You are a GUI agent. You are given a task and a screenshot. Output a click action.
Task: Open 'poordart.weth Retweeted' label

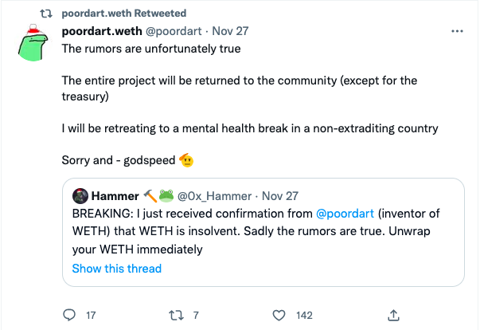pyautogui.click(x=123, y=14)
